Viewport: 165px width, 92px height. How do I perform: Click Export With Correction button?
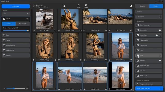click(149, 88)
